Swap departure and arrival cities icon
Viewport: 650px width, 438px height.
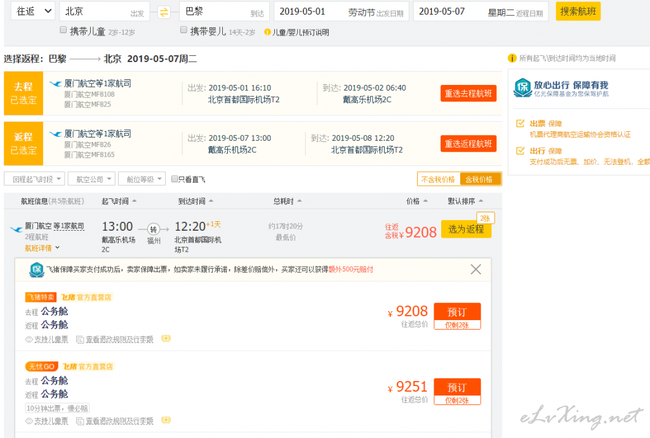tap(164, 13)
